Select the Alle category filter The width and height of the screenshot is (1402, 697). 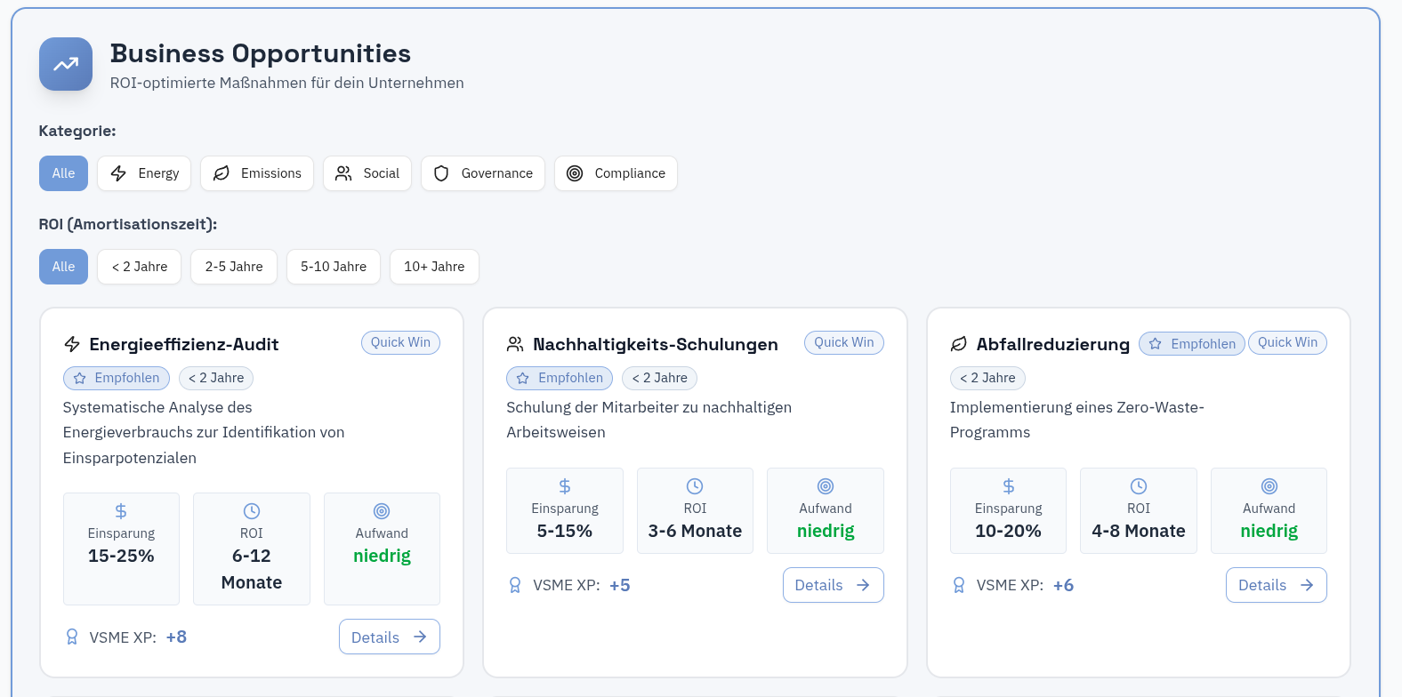click(63, 173)
